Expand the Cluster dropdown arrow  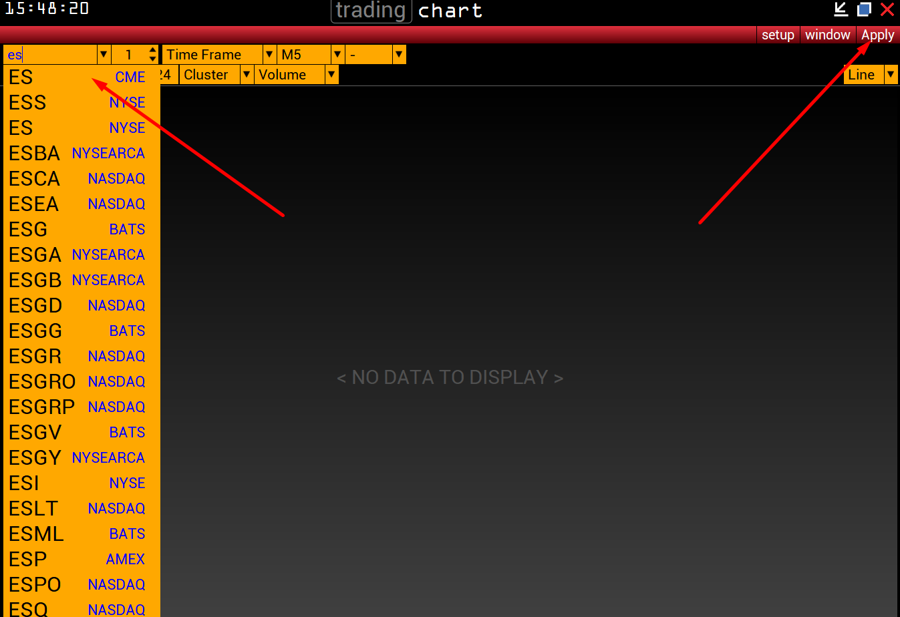pos(247,75)
